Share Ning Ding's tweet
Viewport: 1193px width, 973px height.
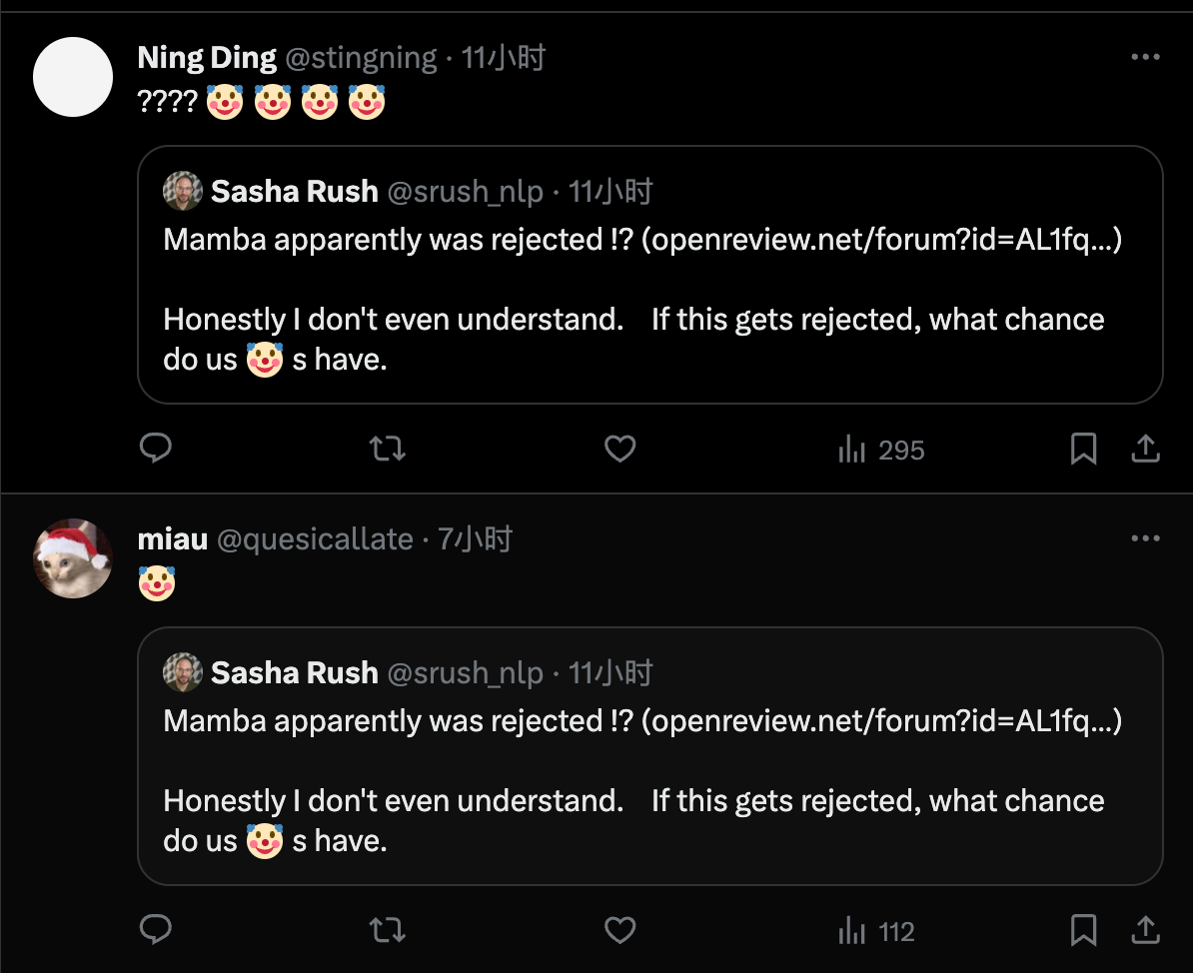(x=1145, y=450)
